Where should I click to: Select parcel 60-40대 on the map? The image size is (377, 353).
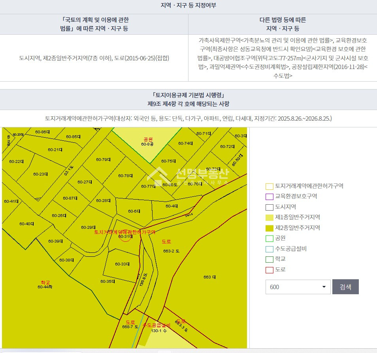tap(26, 224)
